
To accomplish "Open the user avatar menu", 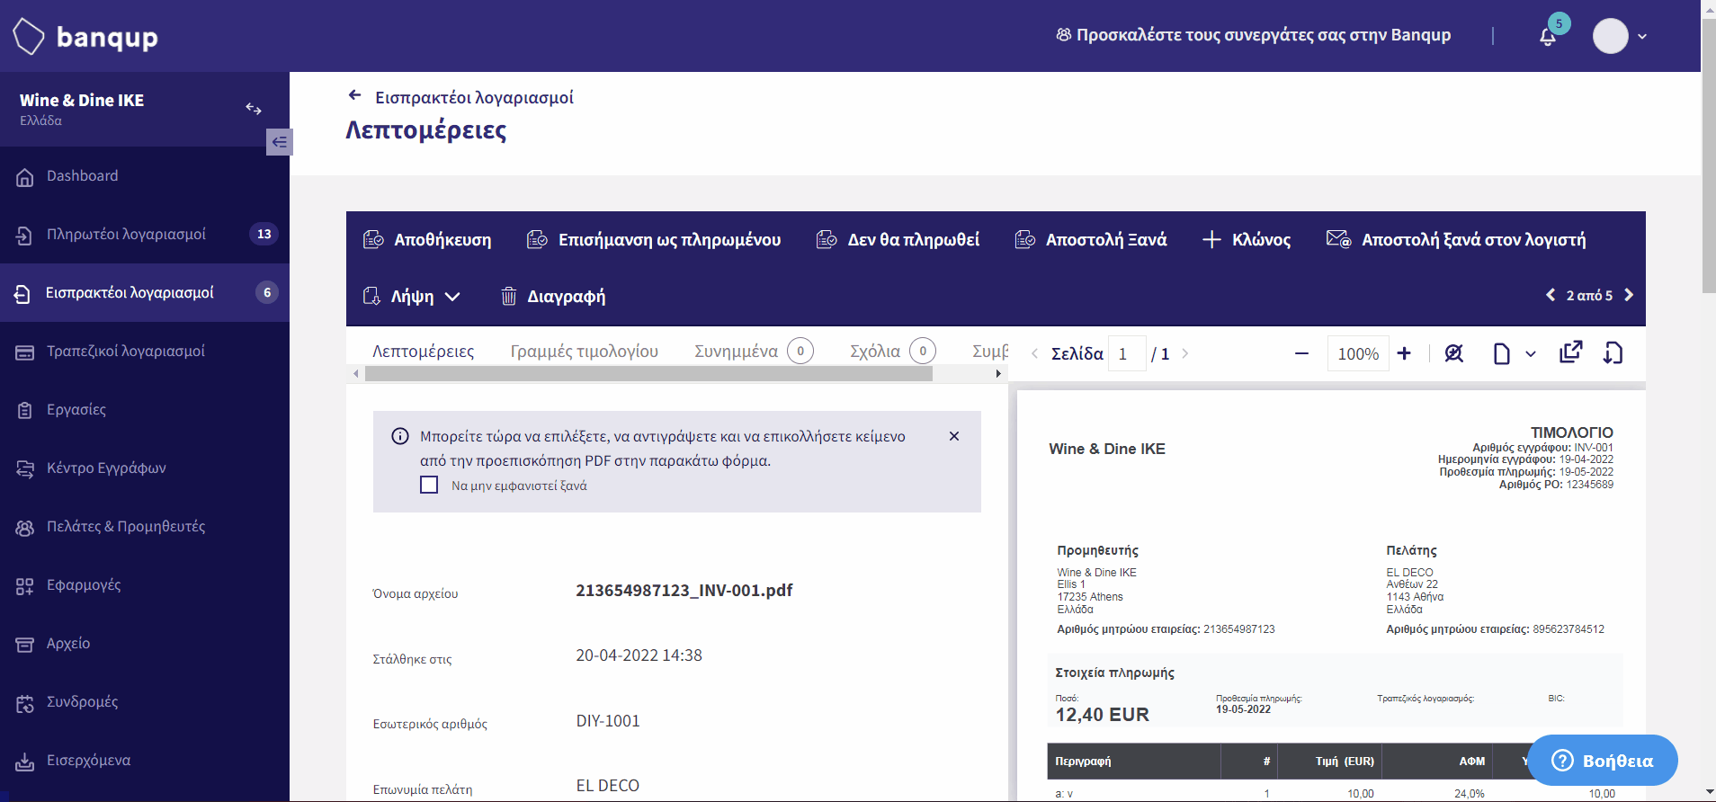I will (1620, 36).
